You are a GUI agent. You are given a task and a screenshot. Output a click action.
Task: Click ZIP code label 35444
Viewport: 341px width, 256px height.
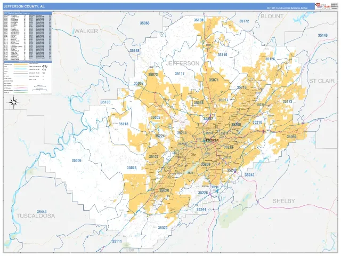coord(42,212)
